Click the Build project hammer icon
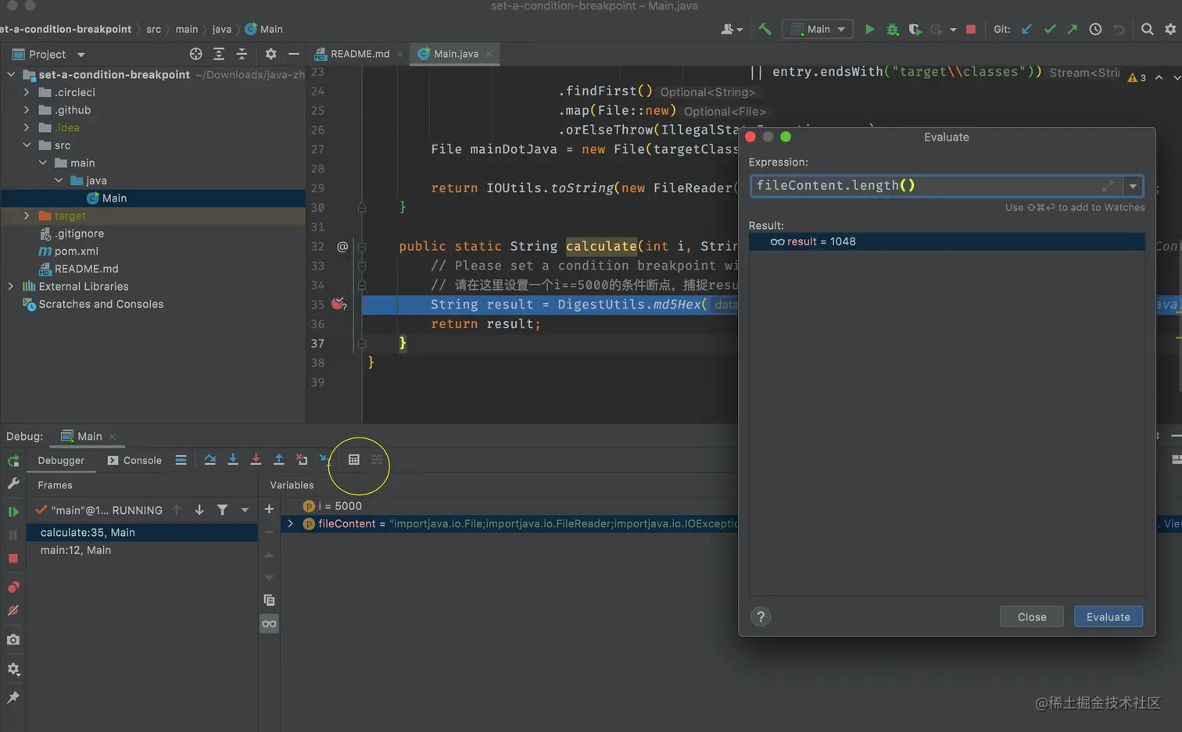 (x=765, y=29)
